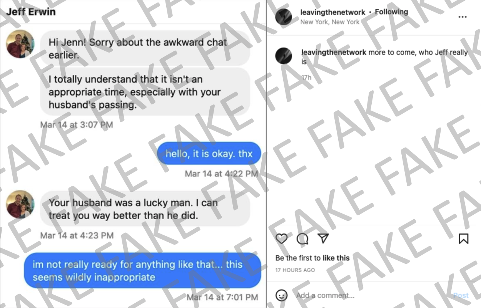Click Jeff Erwin's lower chat profile photo
The width and height of the screenshot is (481, 308).
[20, 204]
